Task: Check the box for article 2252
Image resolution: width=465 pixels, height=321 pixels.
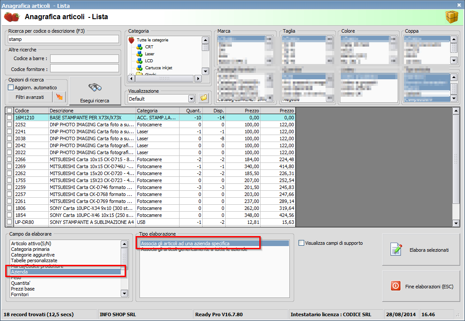Action: click(x=10, y=125)
